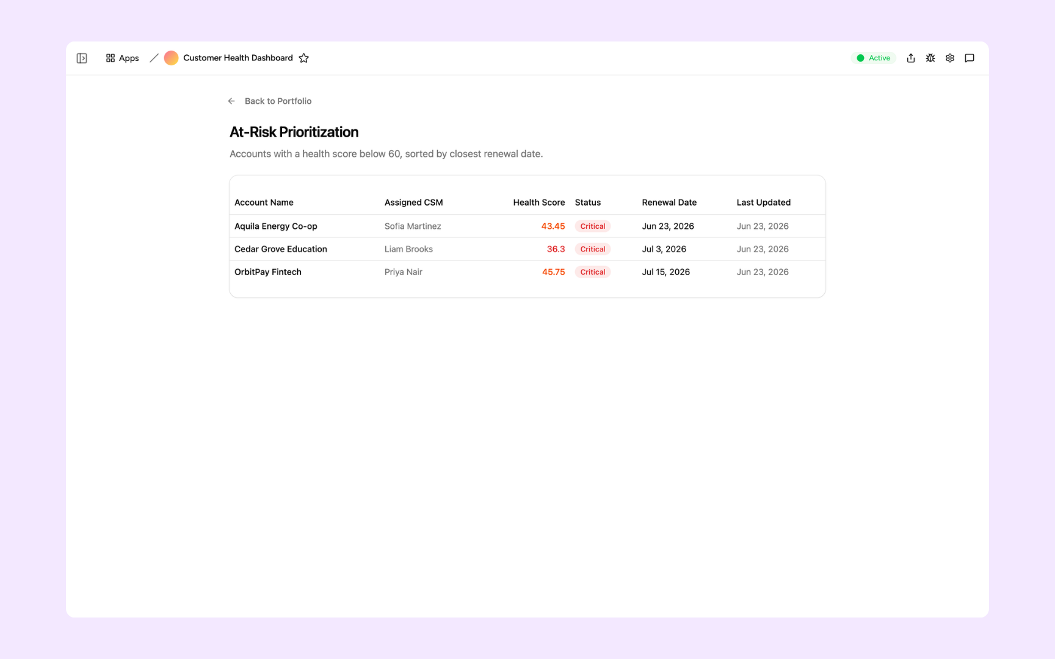Screen dimensions: 1055x659
Task: Toggle the sidebar panel icon
Action: [82, 58]
